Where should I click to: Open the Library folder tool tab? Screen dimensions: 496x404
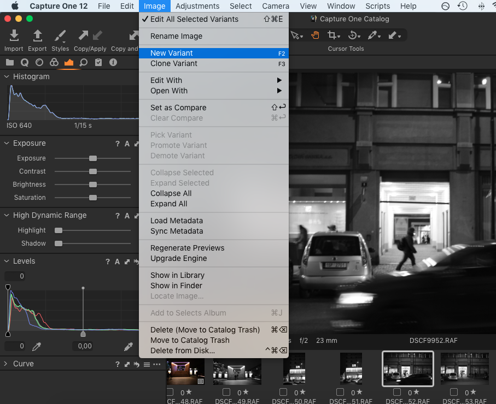coord(10,62)
